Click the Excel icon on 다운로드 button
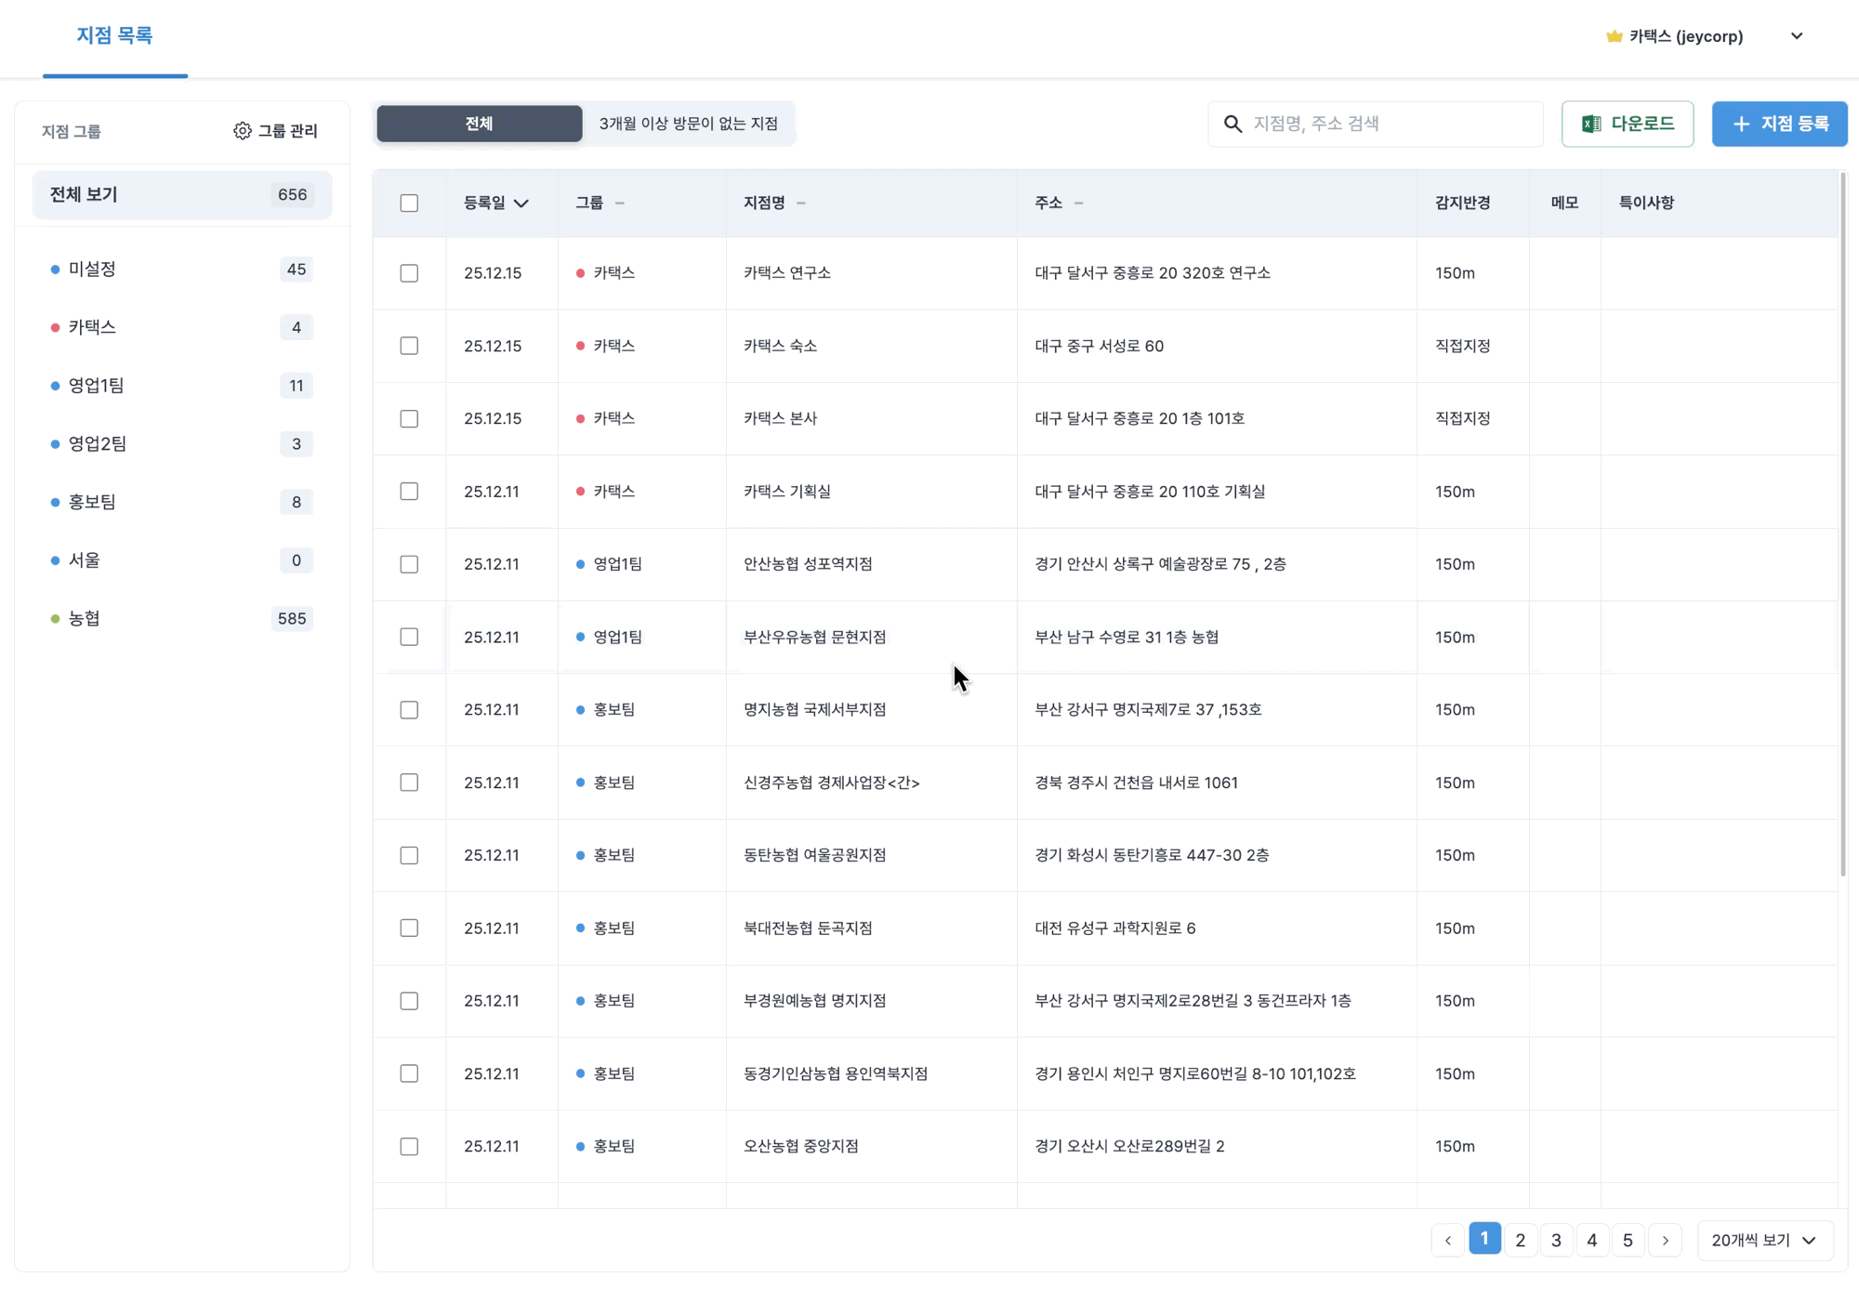The image size is (1859, 1290). (1591, 124)
